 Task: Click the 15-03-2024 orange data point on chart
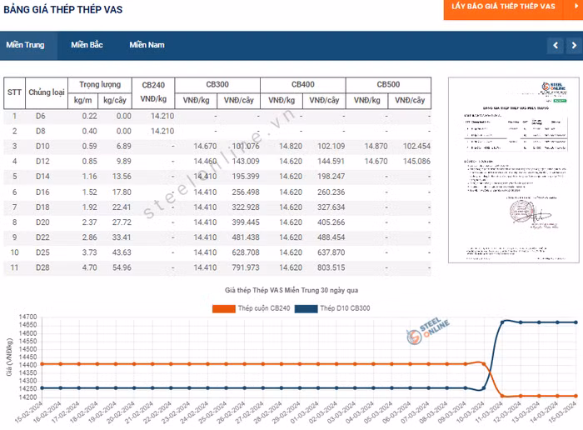click(x=576, y=396)
